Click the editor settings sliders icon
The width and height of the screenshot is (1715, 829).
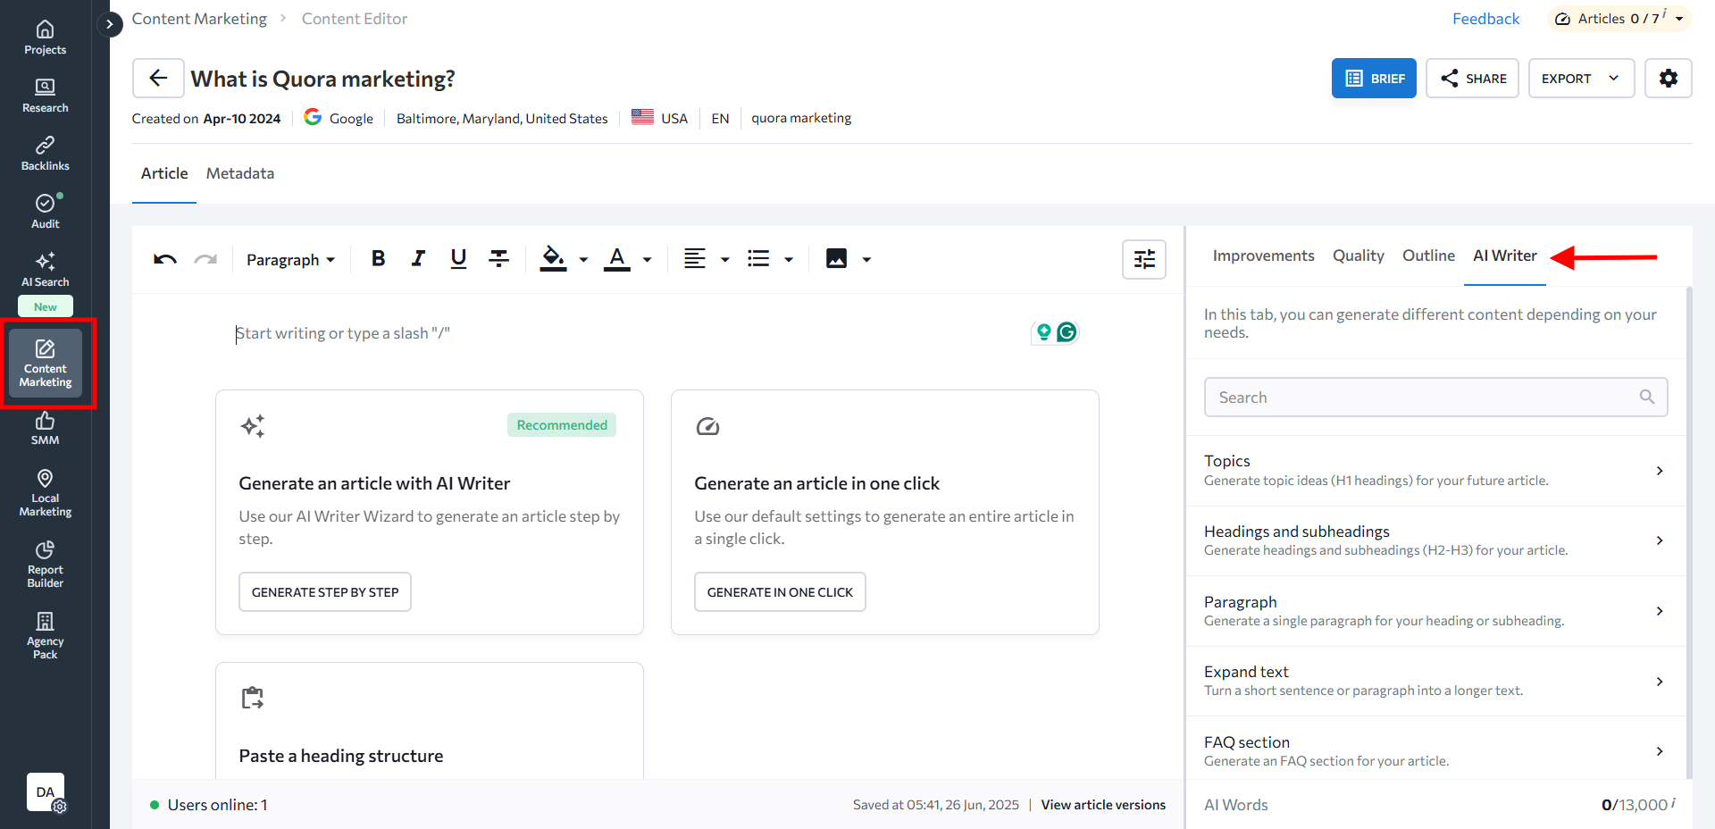click(1144, 260)
